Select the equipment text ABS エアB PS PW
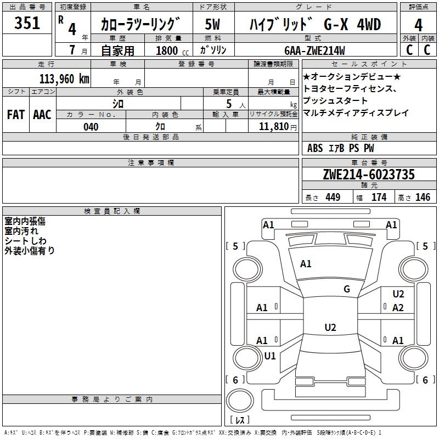This screenshot has height=439, width=439. pos(340,148)
